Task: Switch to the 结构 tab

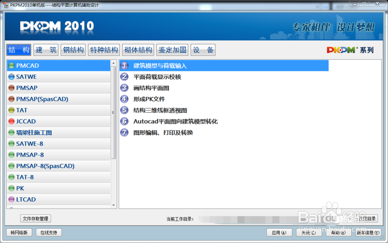Action: tap(19, 50)
